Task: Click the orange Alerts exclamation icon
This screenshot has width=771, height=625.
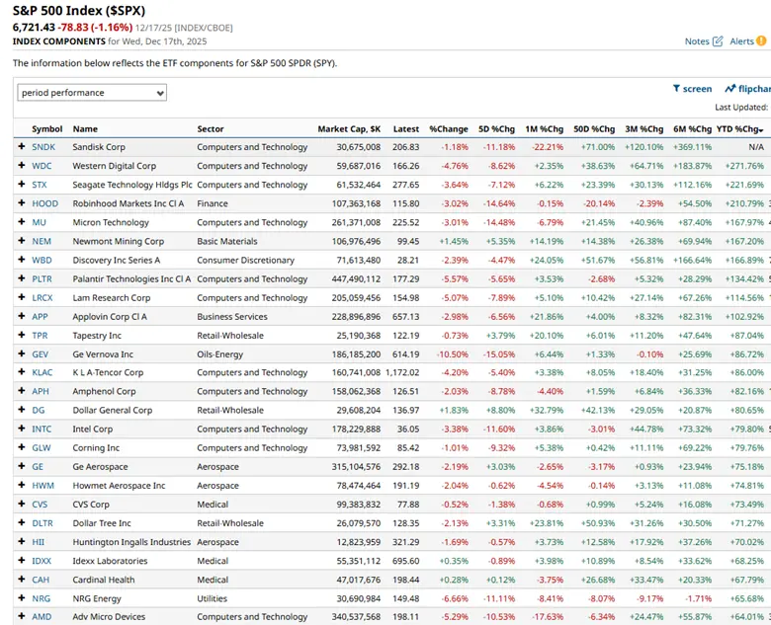Action: pyautogui.click(x=761, y=41)
